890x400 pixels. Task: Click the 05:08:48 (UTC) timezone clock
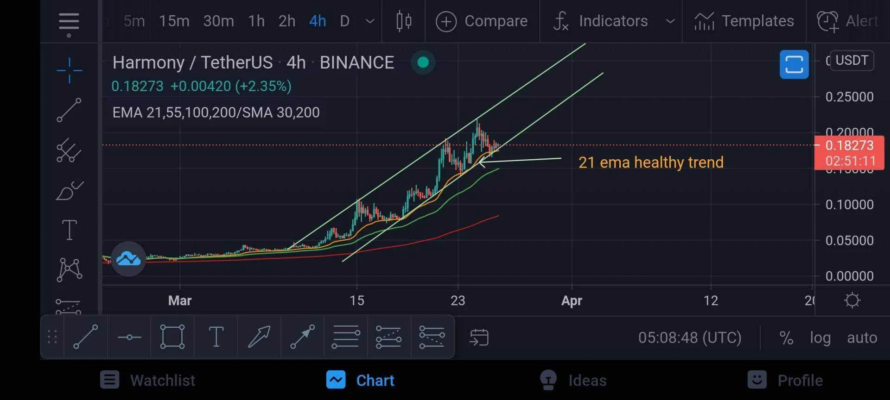[690, 338]
